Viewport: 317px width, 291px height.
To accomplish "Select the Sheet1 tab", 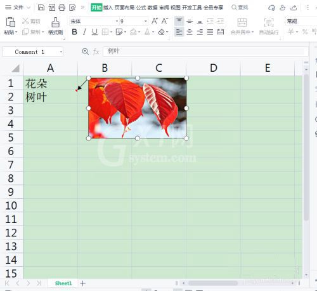I will click(x=63, y=283).
